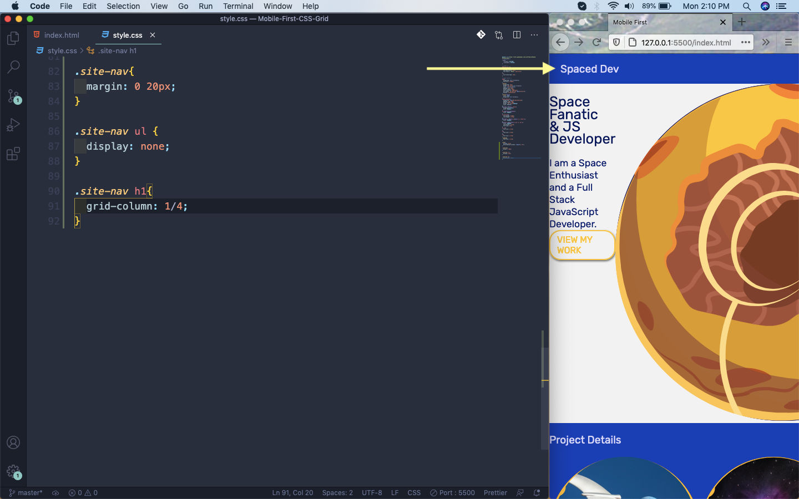Open a new browser tab

tap(742, 22)
